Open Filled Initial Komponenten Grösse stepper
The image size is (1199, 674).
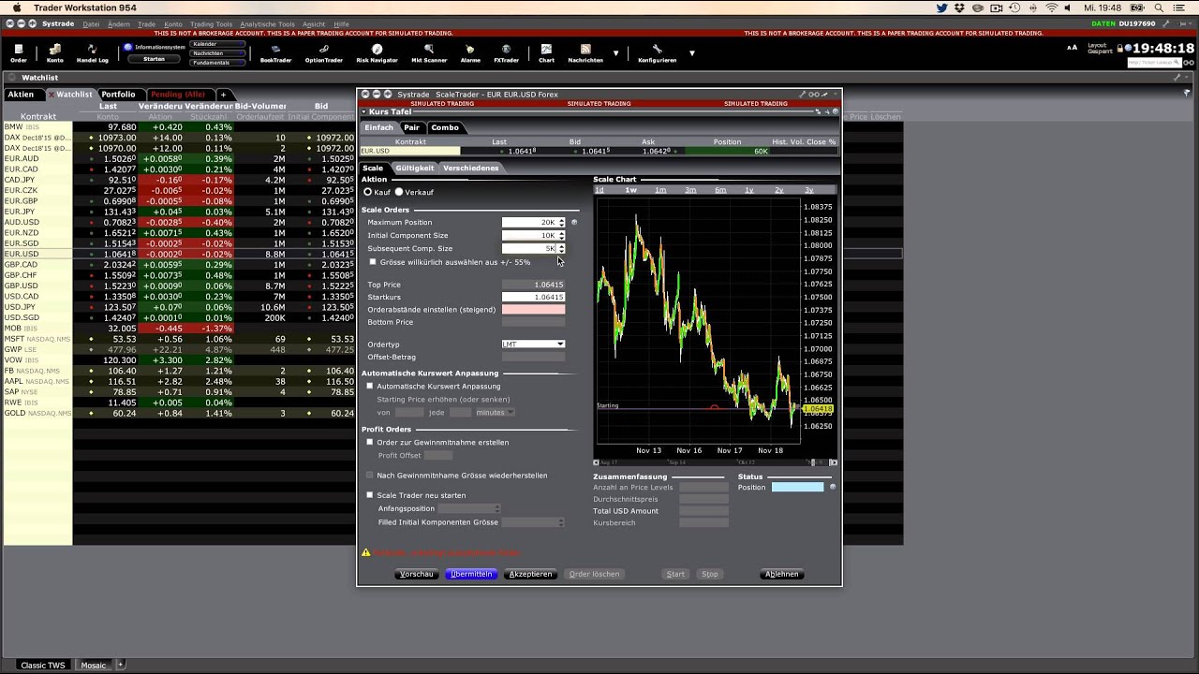tap(534, 522)
